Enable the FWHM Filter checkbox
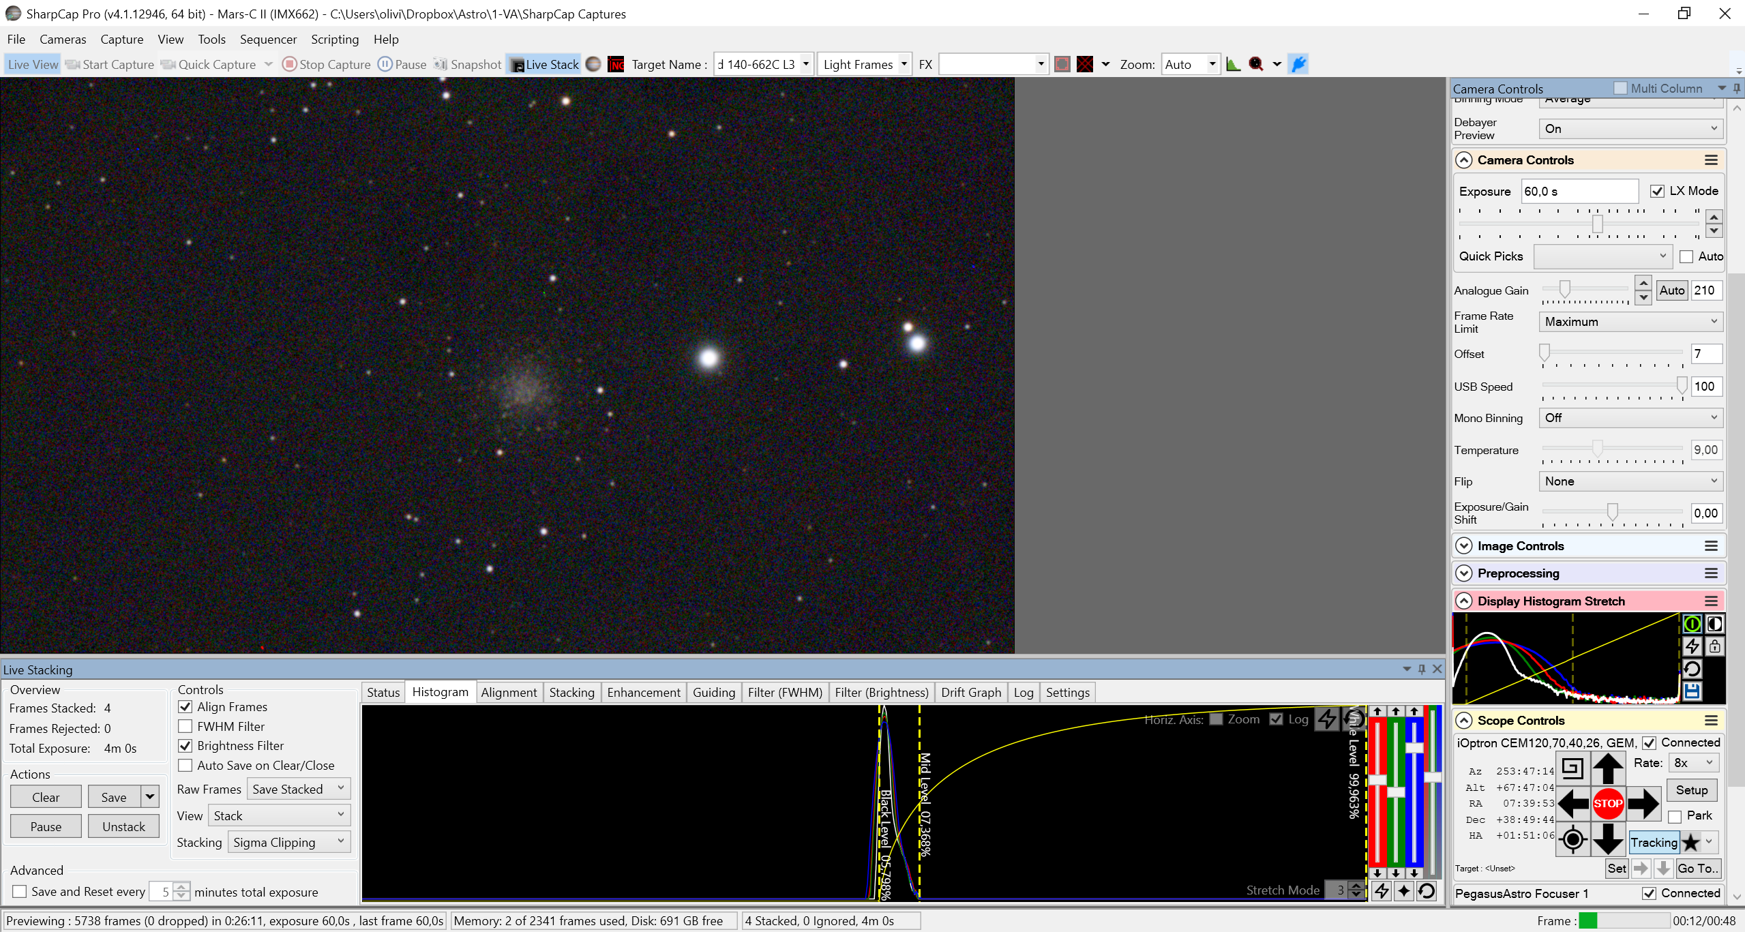Image resolution: width=1745 pixels, height=932 pixels. pyautogui.click(x=185, y=726)
